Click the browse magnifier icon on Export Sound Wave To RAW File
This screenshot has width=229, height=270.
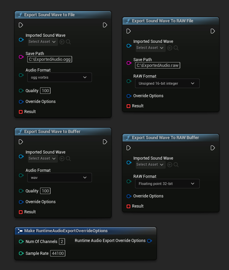(176, 48)
